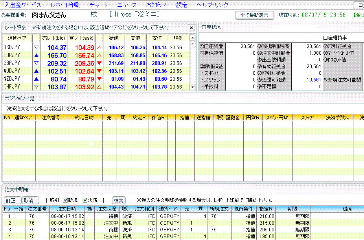364x240 pixels.
Task: Click the CHFJPY bid rate 103.87
Action: (57, 87)
